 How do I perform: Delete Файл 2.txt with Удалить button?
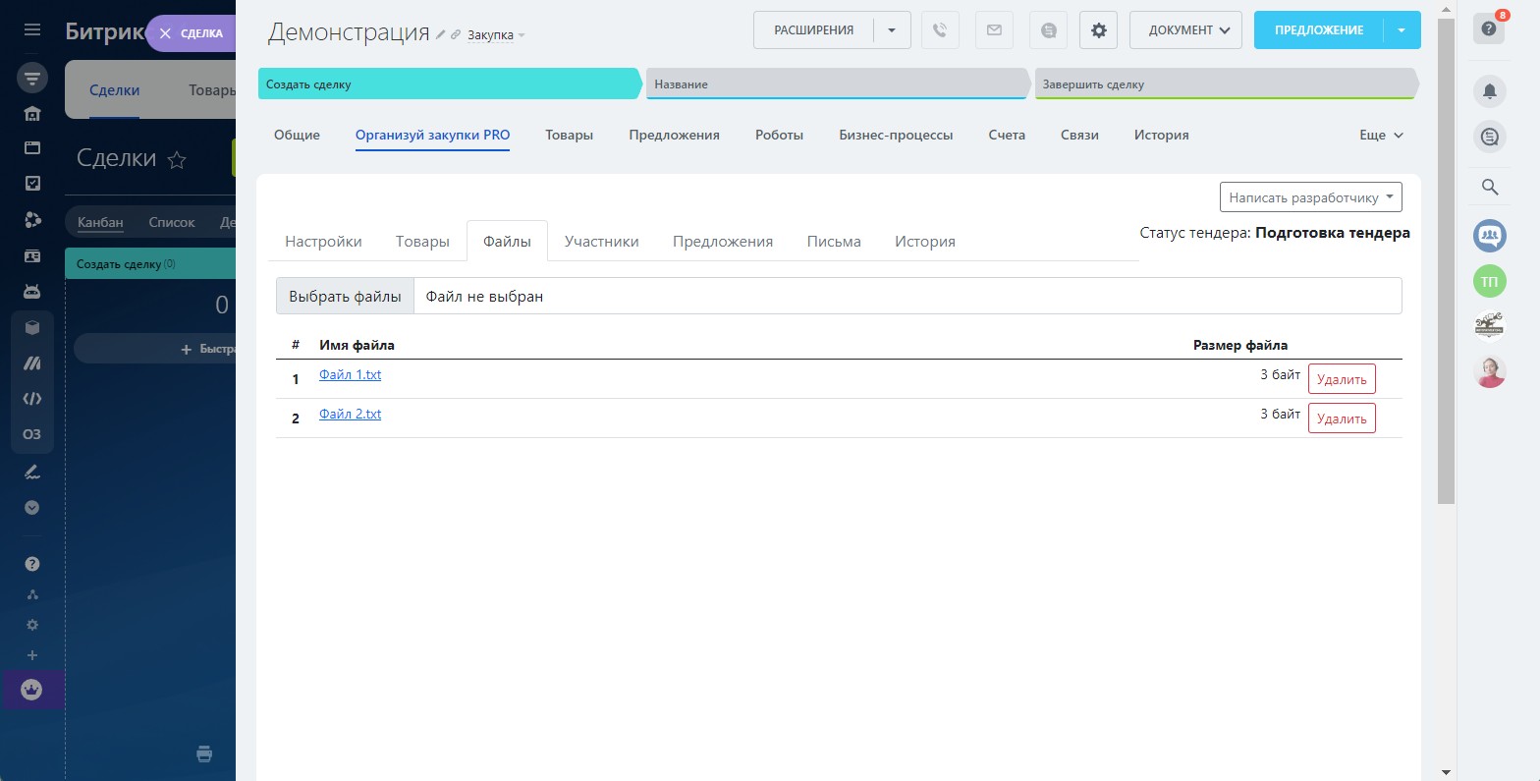point(1341,418)
